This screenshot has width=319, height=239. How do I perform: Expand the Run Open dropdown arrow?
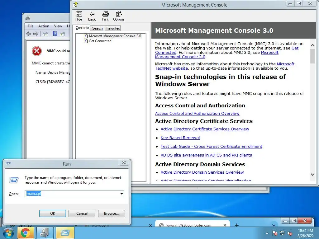121,194
